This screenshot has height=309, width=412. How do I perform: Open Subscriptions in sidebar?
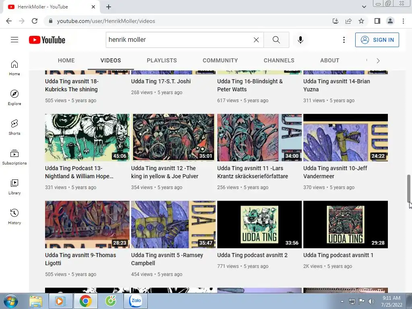pyautogui.click(x=14, y=157)
